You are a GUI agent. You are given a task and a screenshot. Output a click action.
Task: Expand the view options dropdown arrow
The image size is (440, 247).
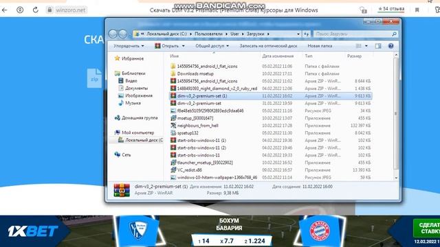click(x=366, y=46)
